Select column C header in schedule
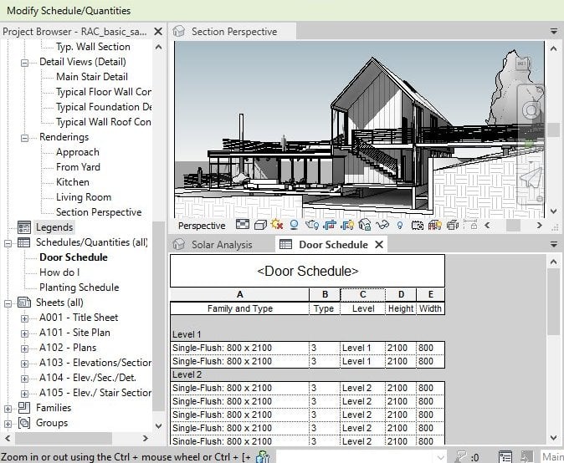 click(x=362, y=294)
